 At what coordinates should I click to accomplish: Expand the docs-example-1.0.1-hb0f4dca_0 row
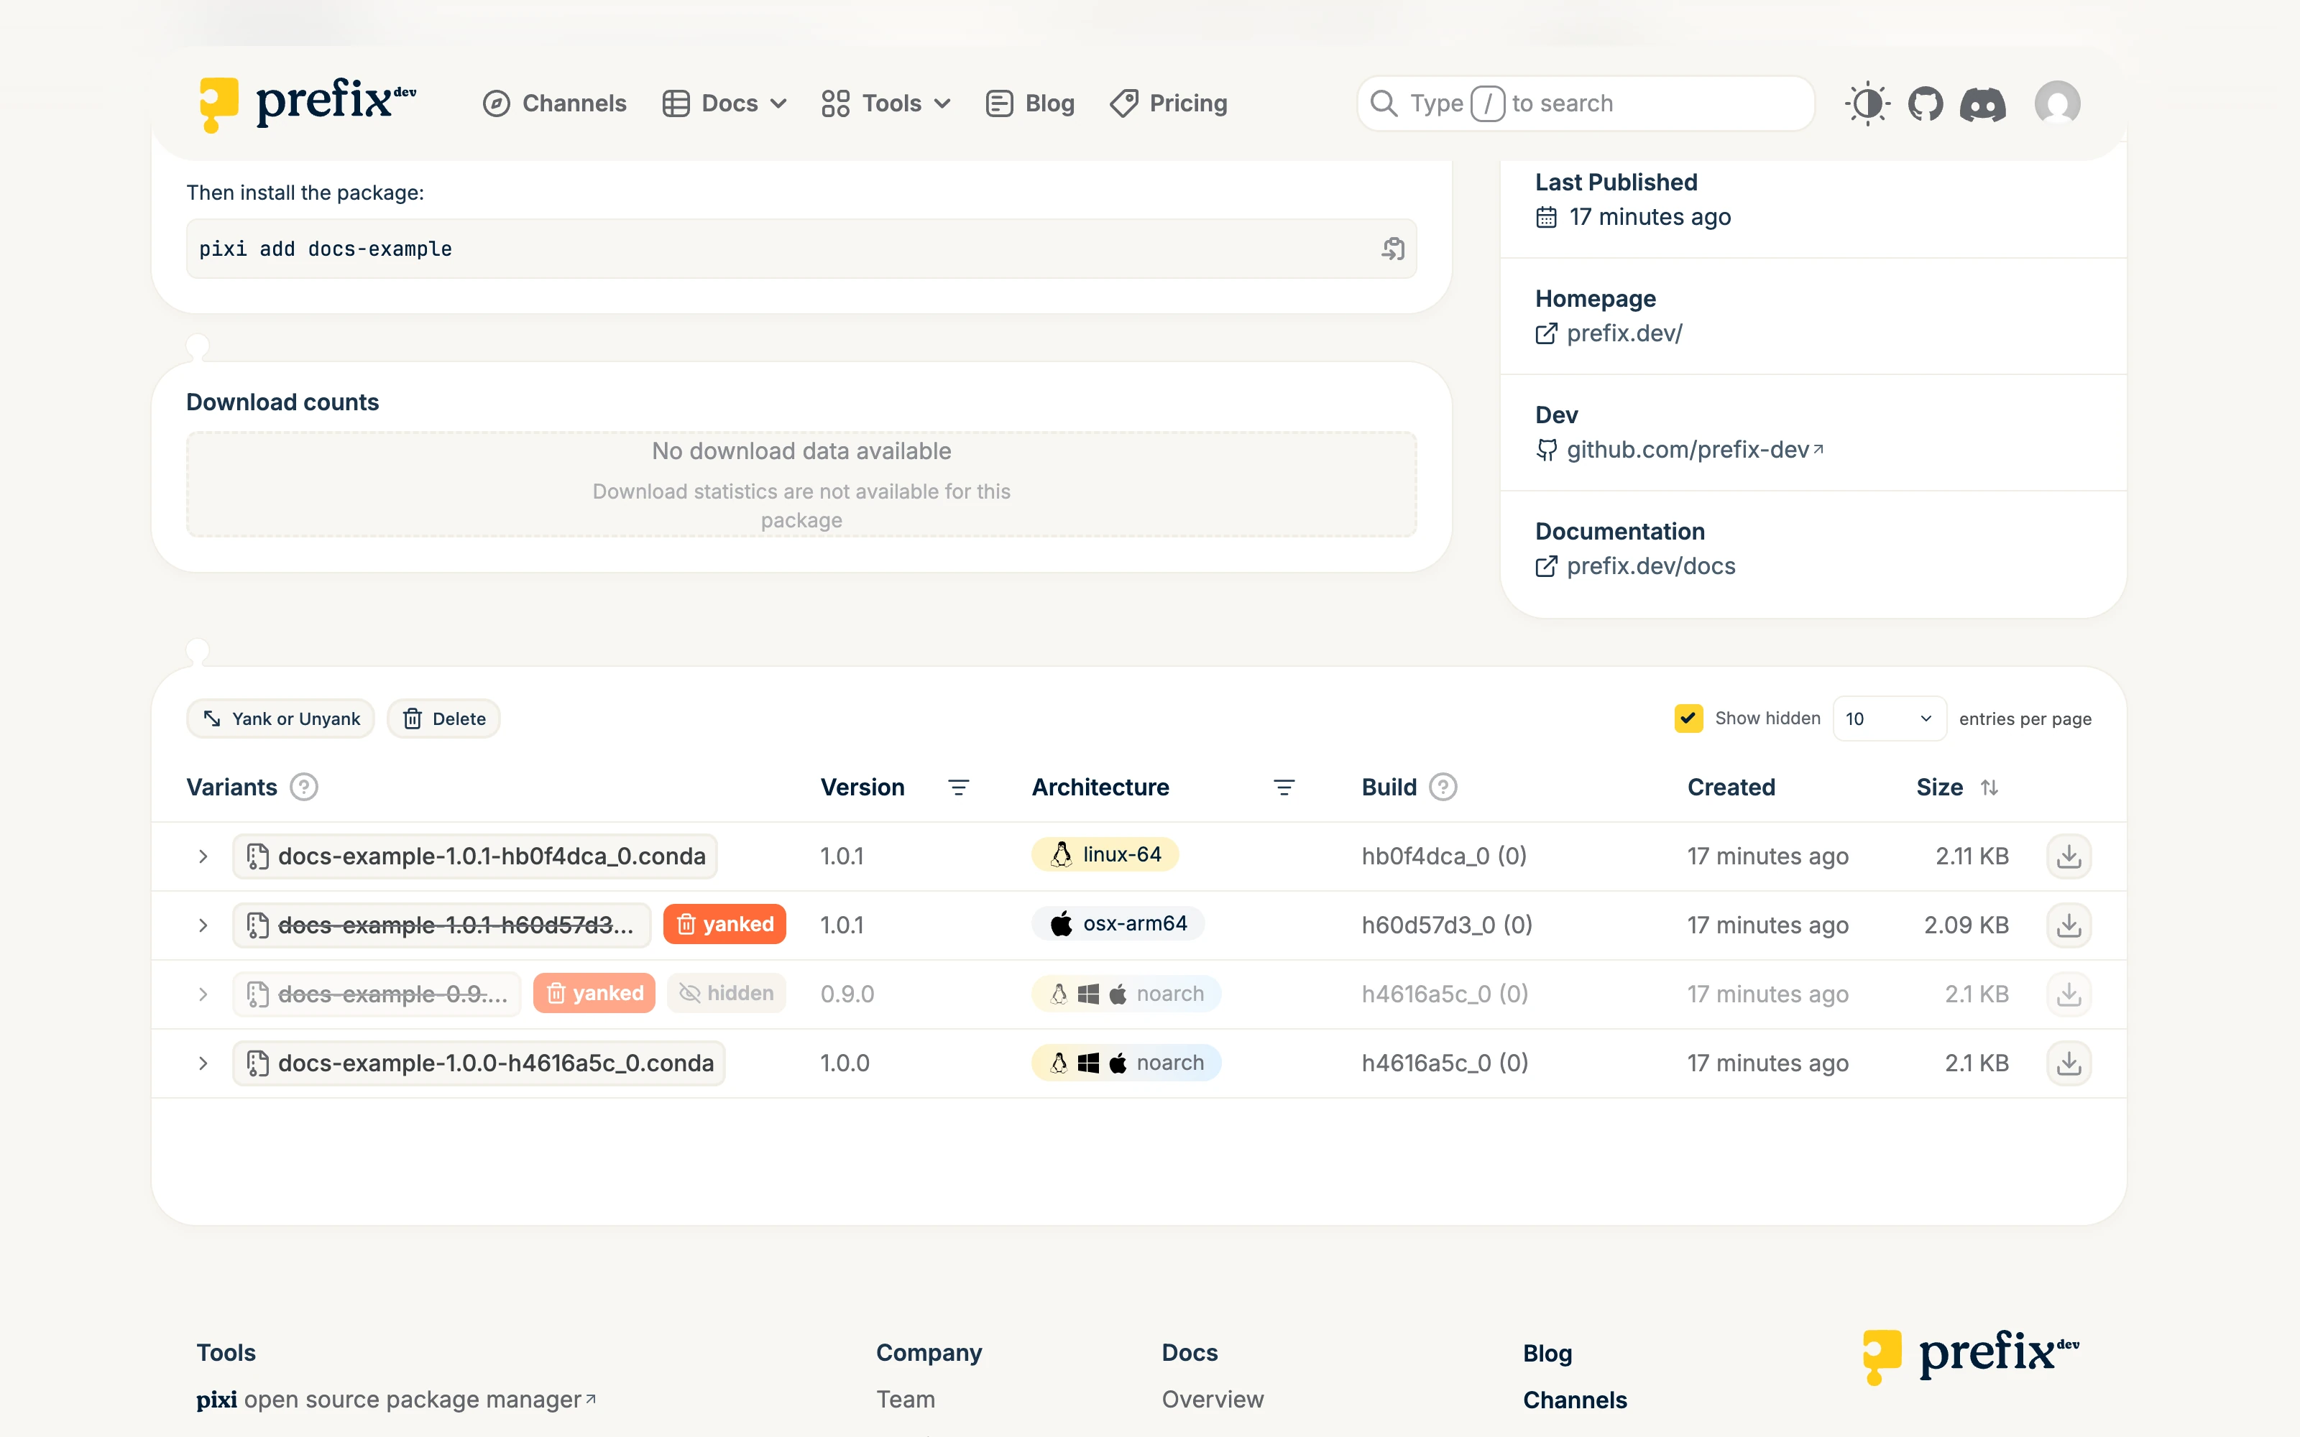coord(203,856)
